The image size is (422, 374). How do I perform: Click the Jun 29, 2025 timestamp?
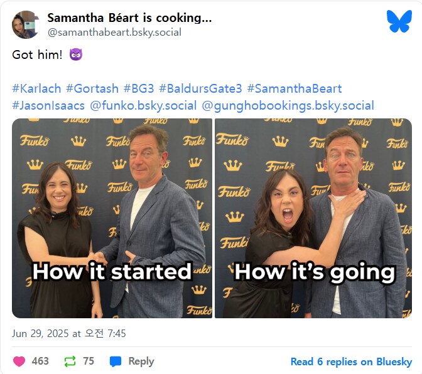[69, 333]
